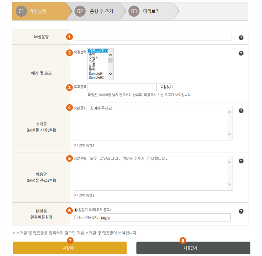The height and width of the screenshot is (256, 262).
Task: Click the down arrow of 배경선택 list scrollbar
Action: tap(111, 74)
